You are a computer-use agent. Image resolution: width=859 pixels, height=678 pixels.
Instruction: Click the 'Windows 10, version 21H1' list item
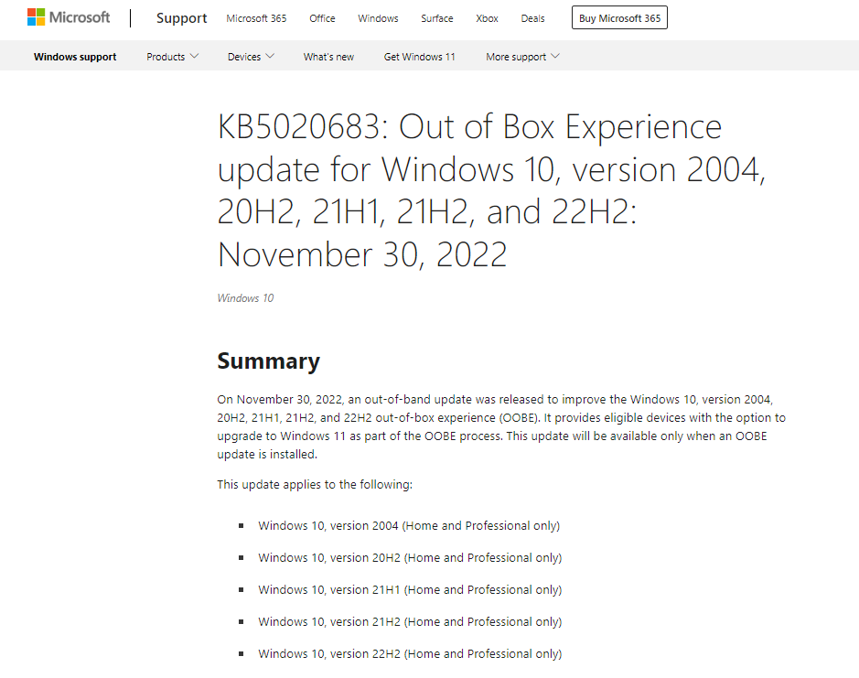pos(411,590)
